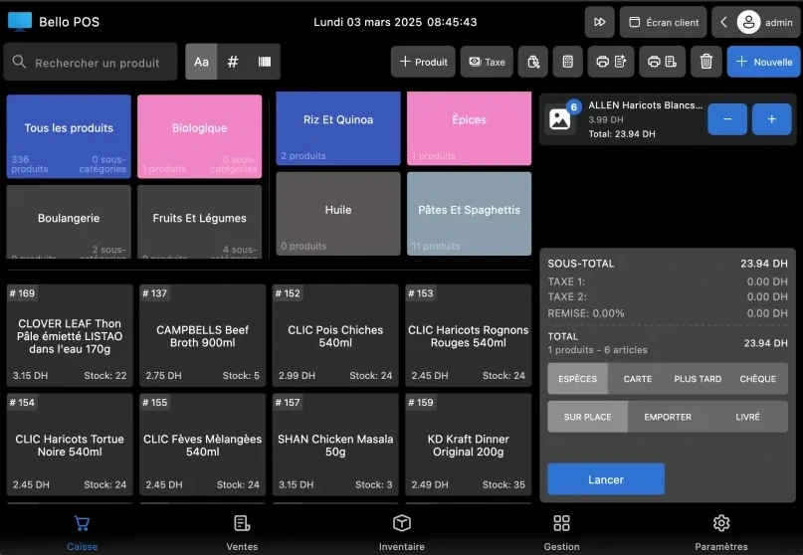Viewport: 803px width, 555px height.
Task: Choose ESPÈCES payment method
Action: [x=578, y=379]
